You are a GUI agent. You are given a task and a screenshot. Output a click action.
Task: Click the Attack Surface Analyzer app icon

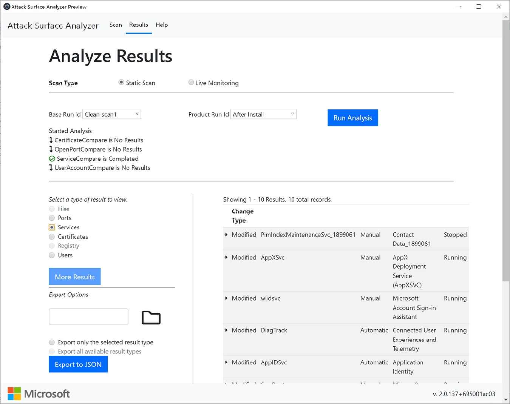coord(6,6)
